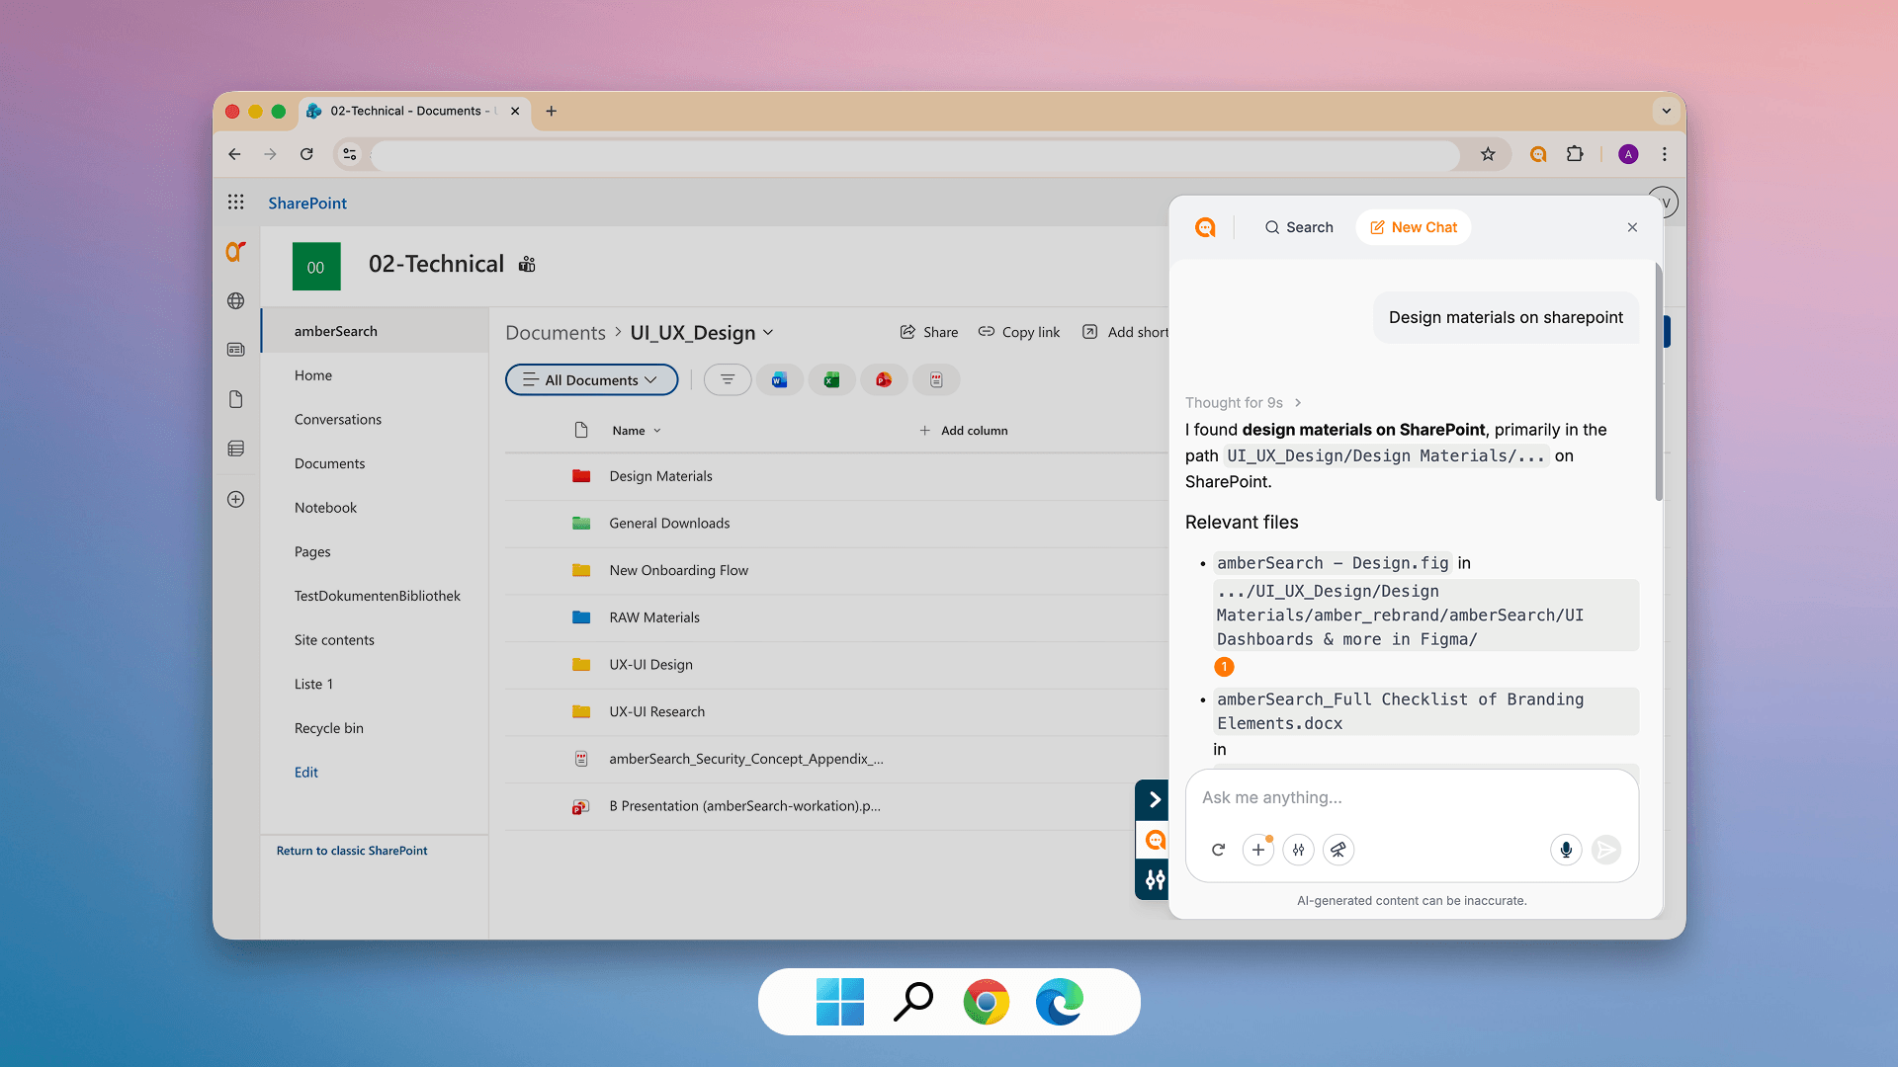The width and height of the screenshot is (1898, 1067).
Task: Select amberSearch in site navigation
Action: [x=376, y=331]
